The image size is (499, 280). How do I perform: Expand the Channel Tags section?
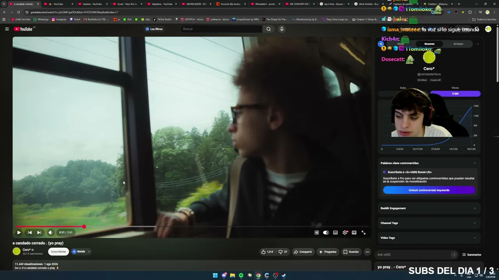pyautogui.click(x=429, y=223)
